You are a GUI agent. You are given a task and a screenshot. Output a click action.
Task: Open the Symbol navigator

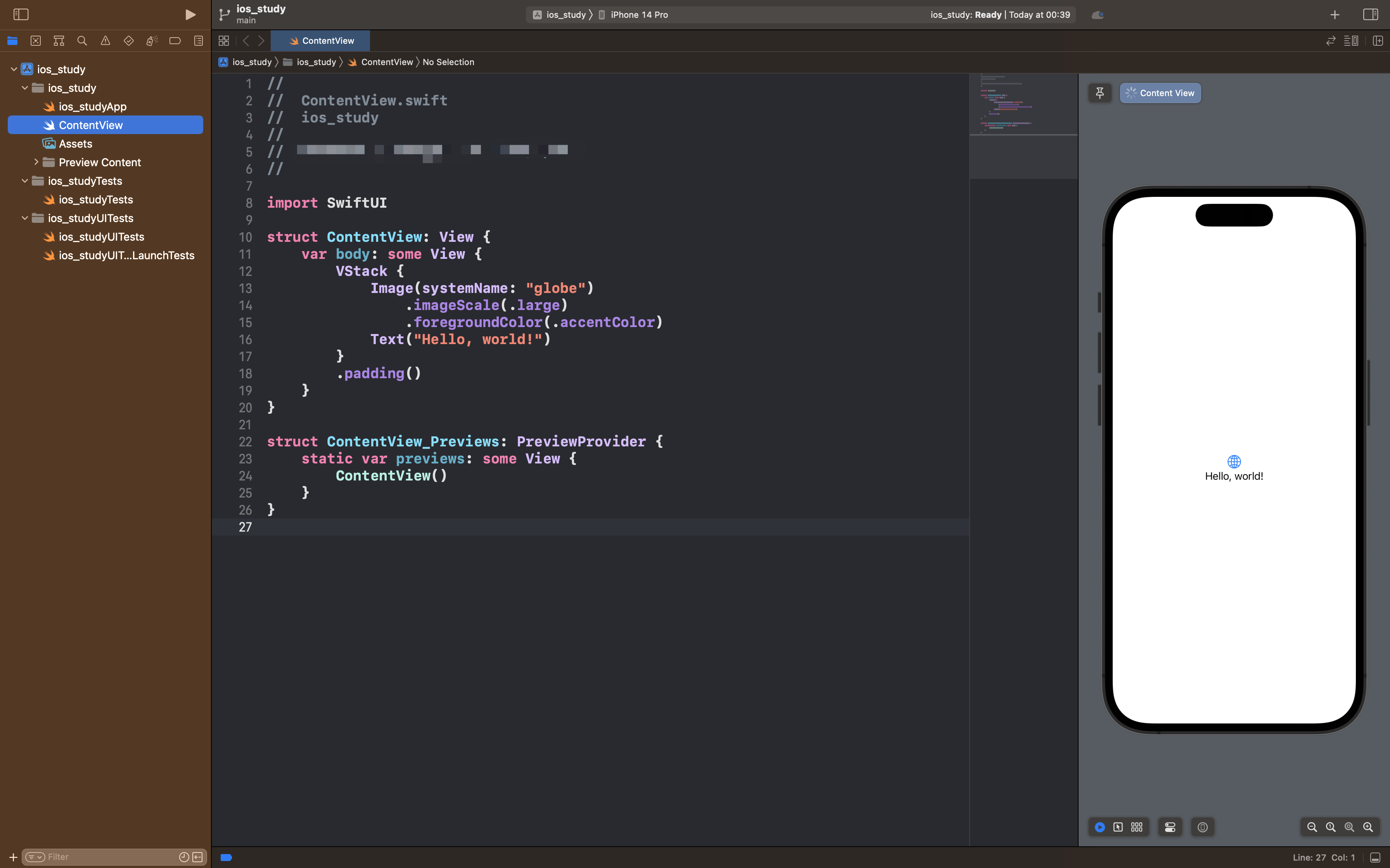click(59, 41)
